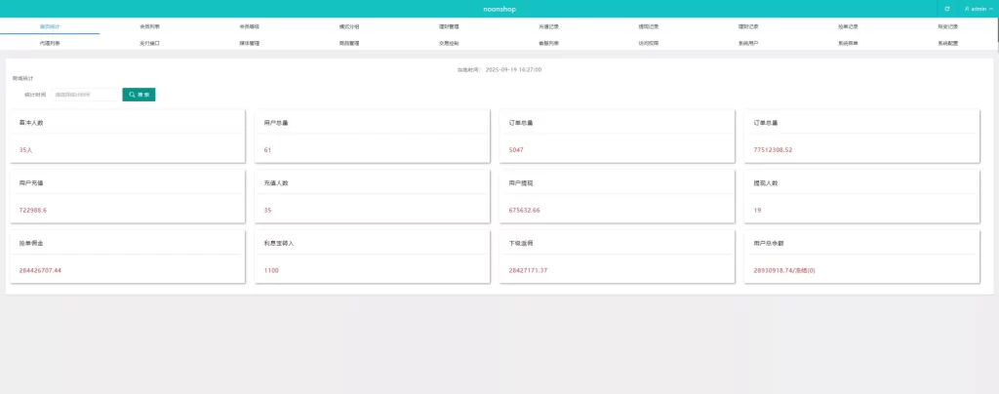Open the 商品管理 tab
Image resolution: width=999 pixels, height=394 pixels.
[349, 43]
